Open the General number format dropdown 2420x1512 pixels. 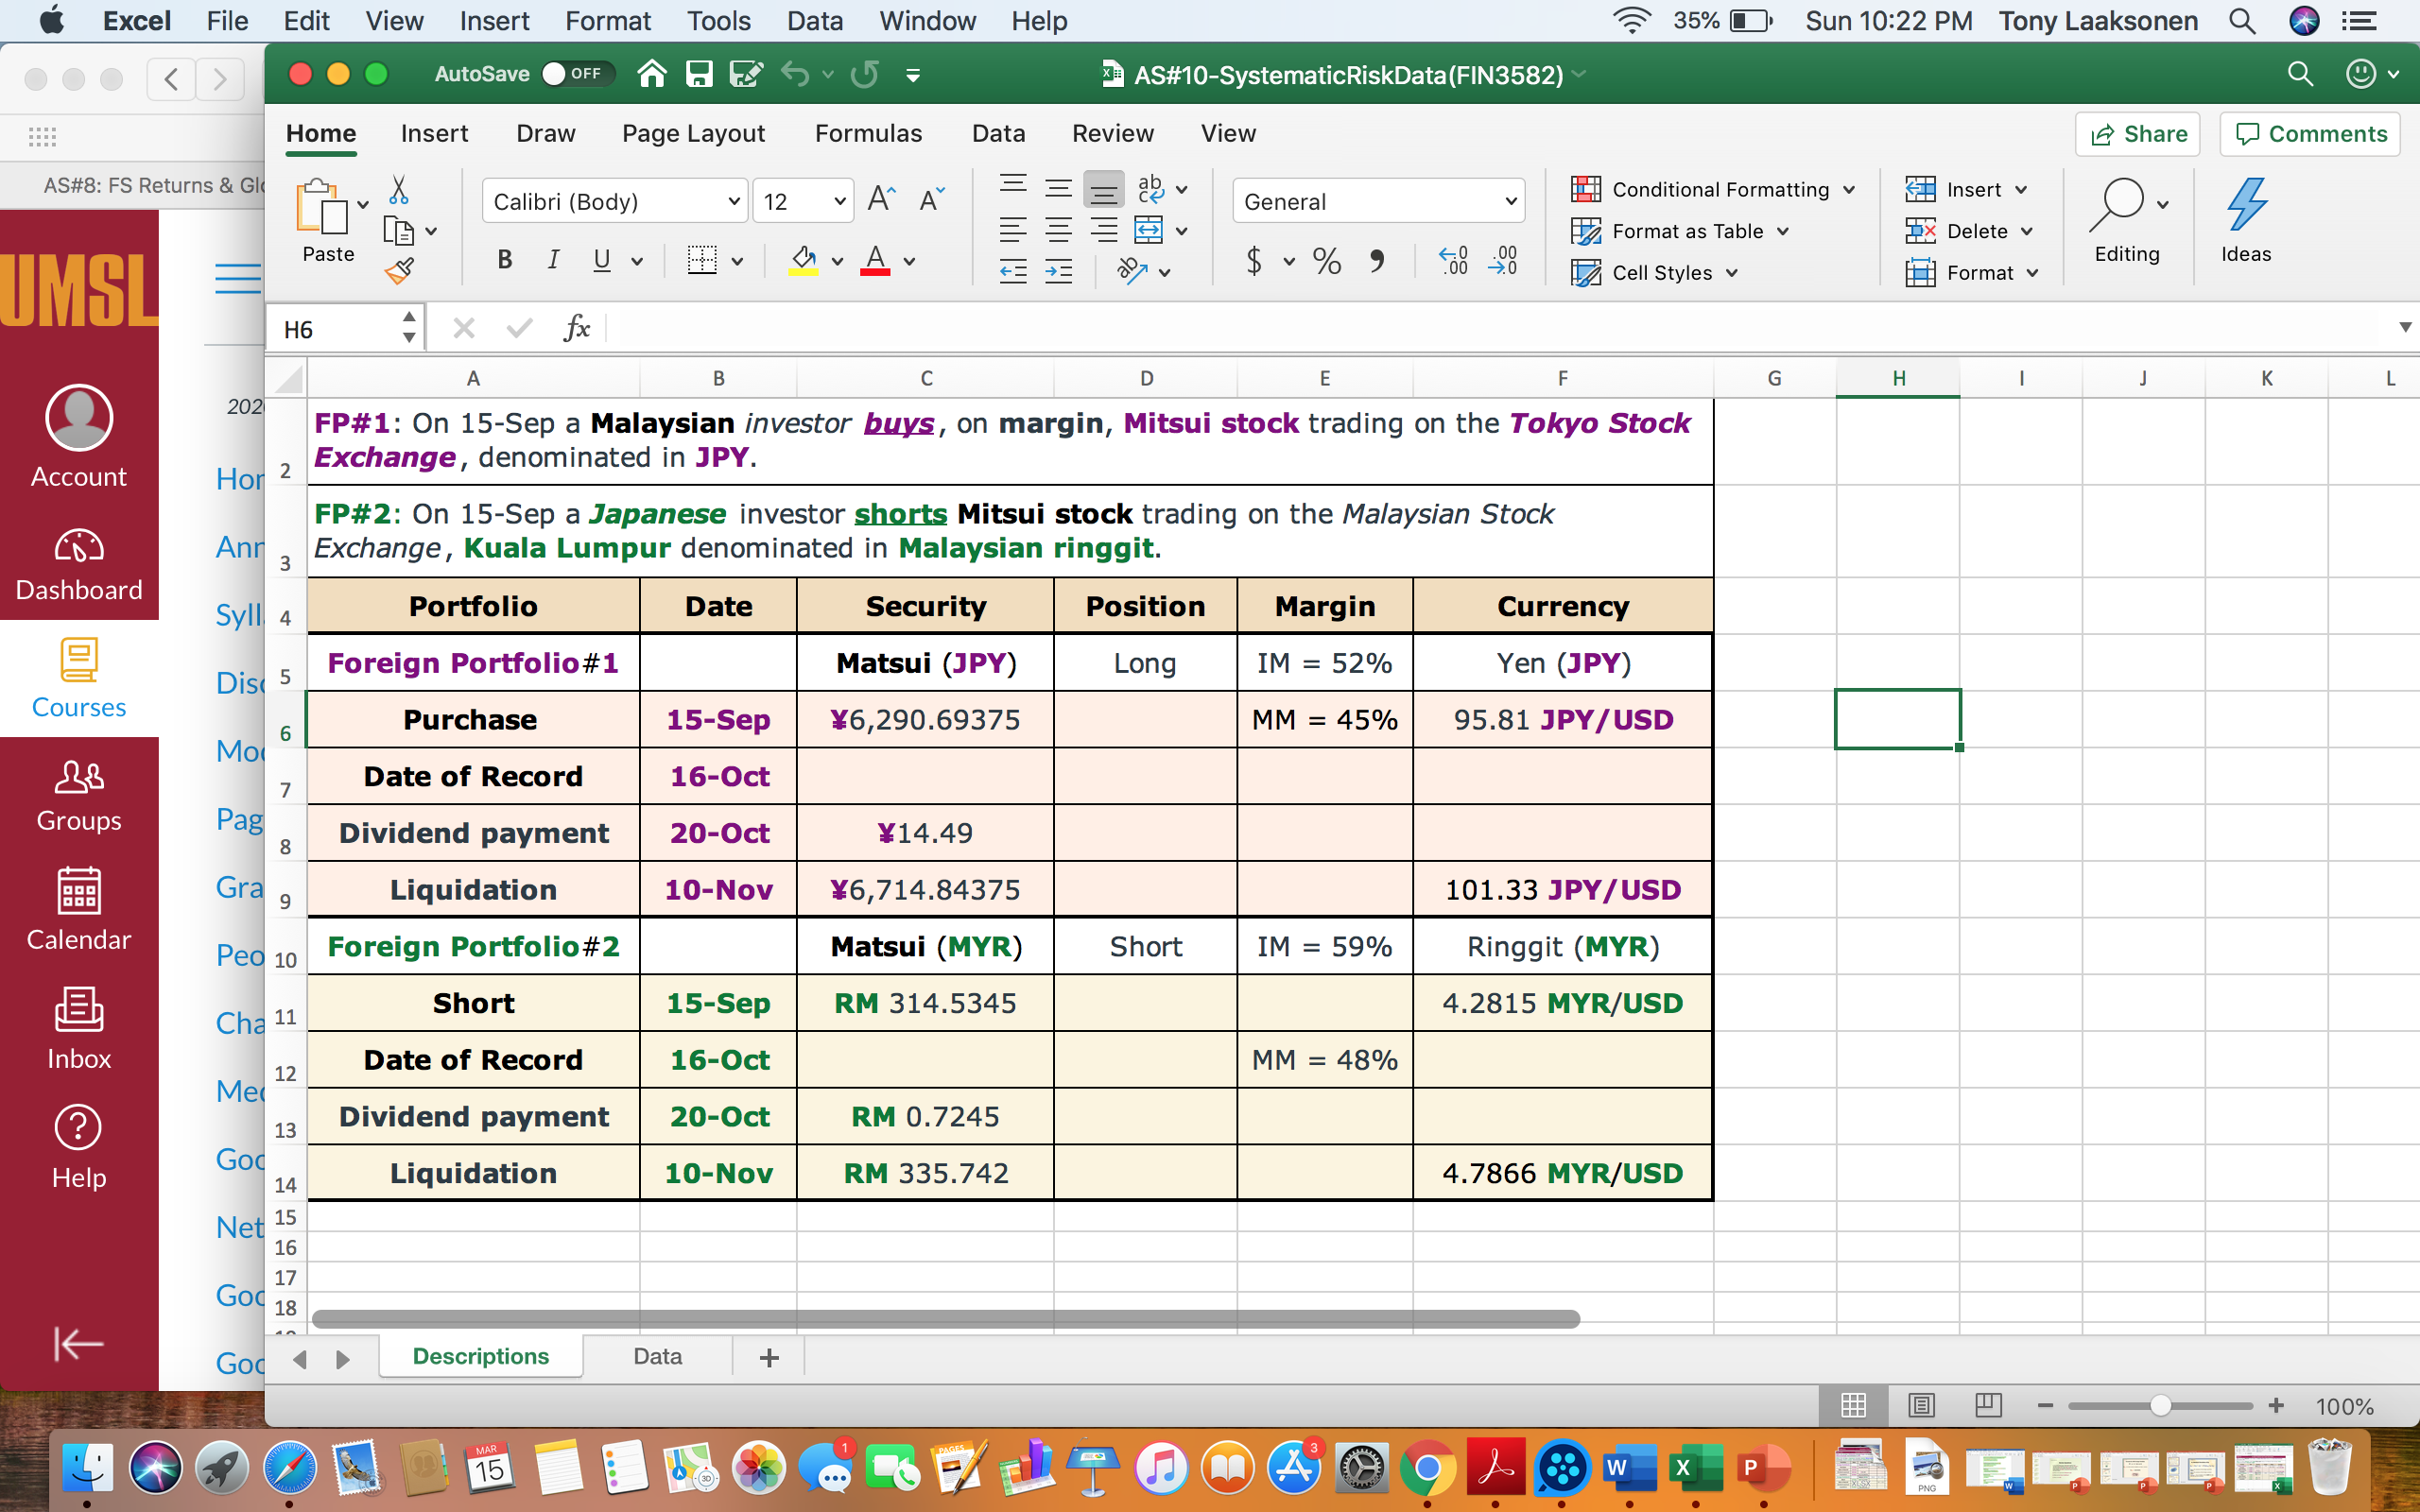[1510, 200]
